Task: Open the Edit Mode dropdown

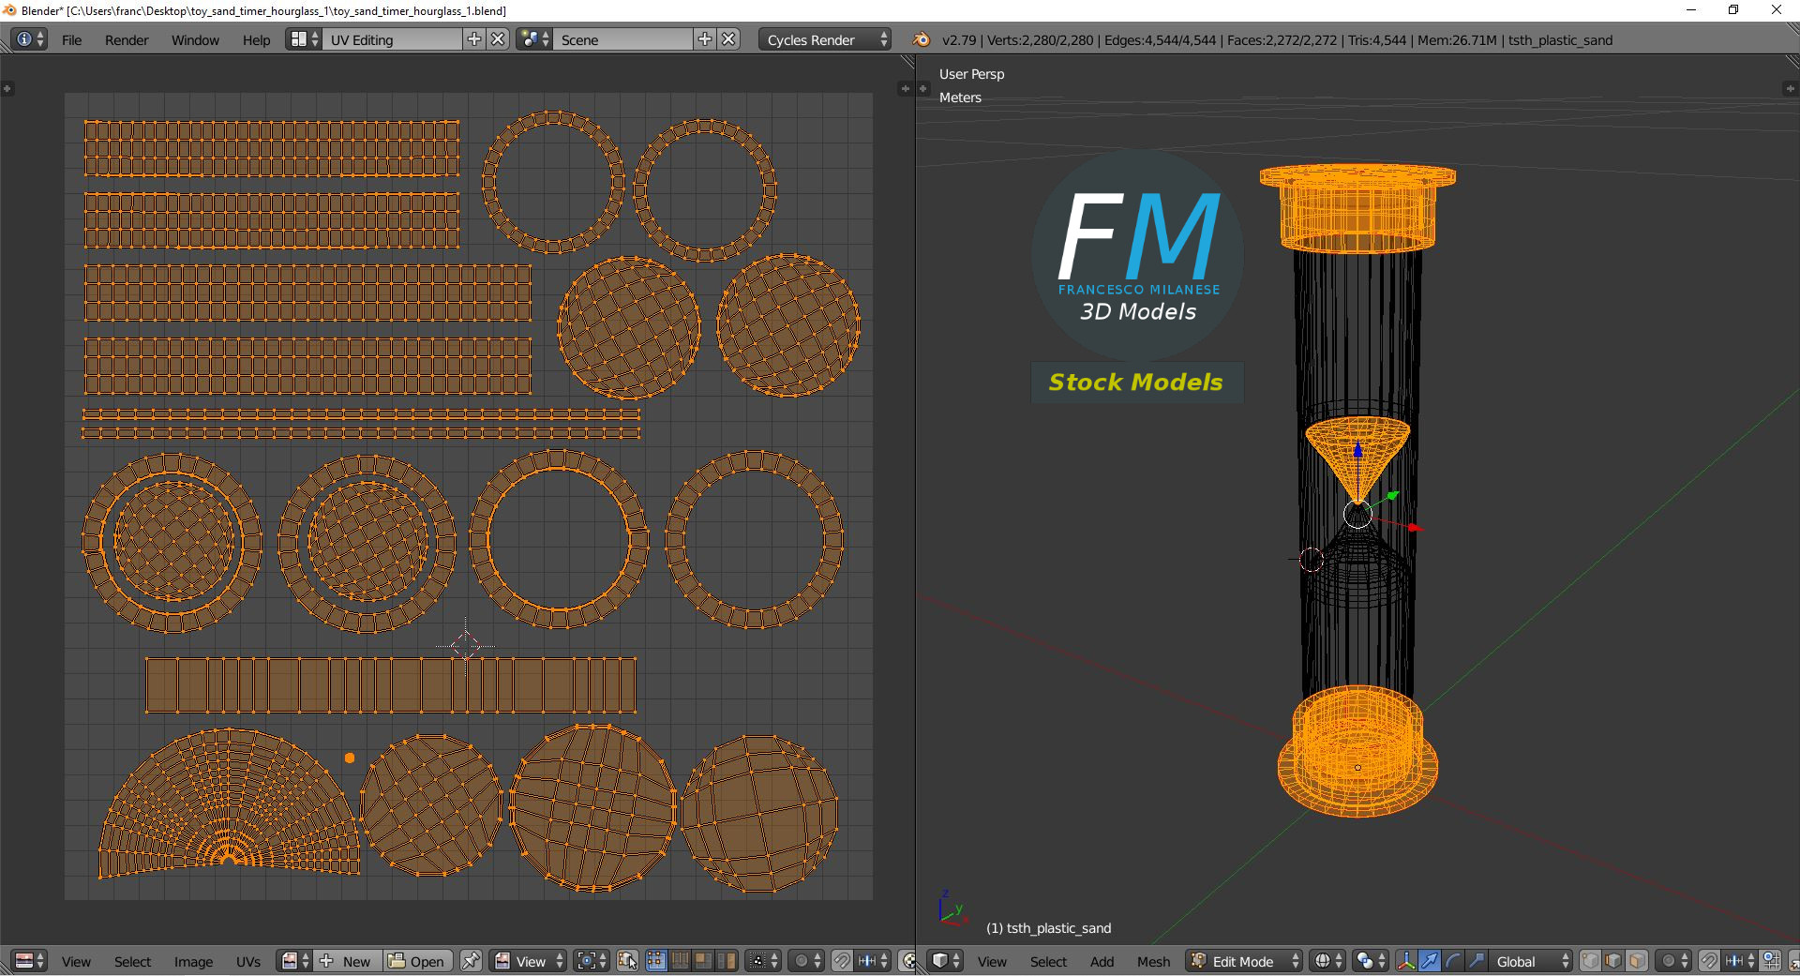Action: [x=1245, y=961]
